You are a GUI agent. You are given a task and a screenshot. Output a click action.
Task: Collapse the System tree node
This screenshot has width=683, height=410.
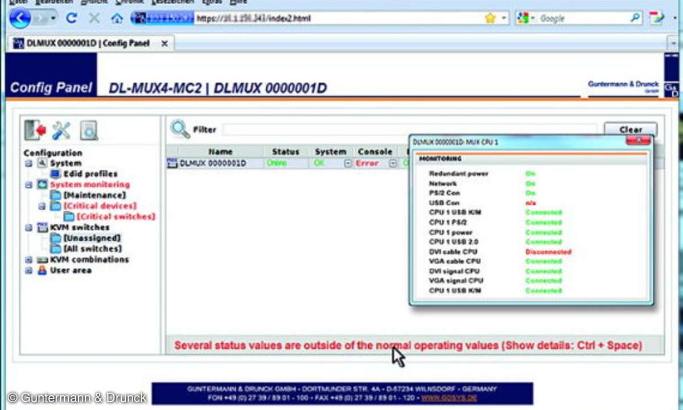click(x=28, y=163)
